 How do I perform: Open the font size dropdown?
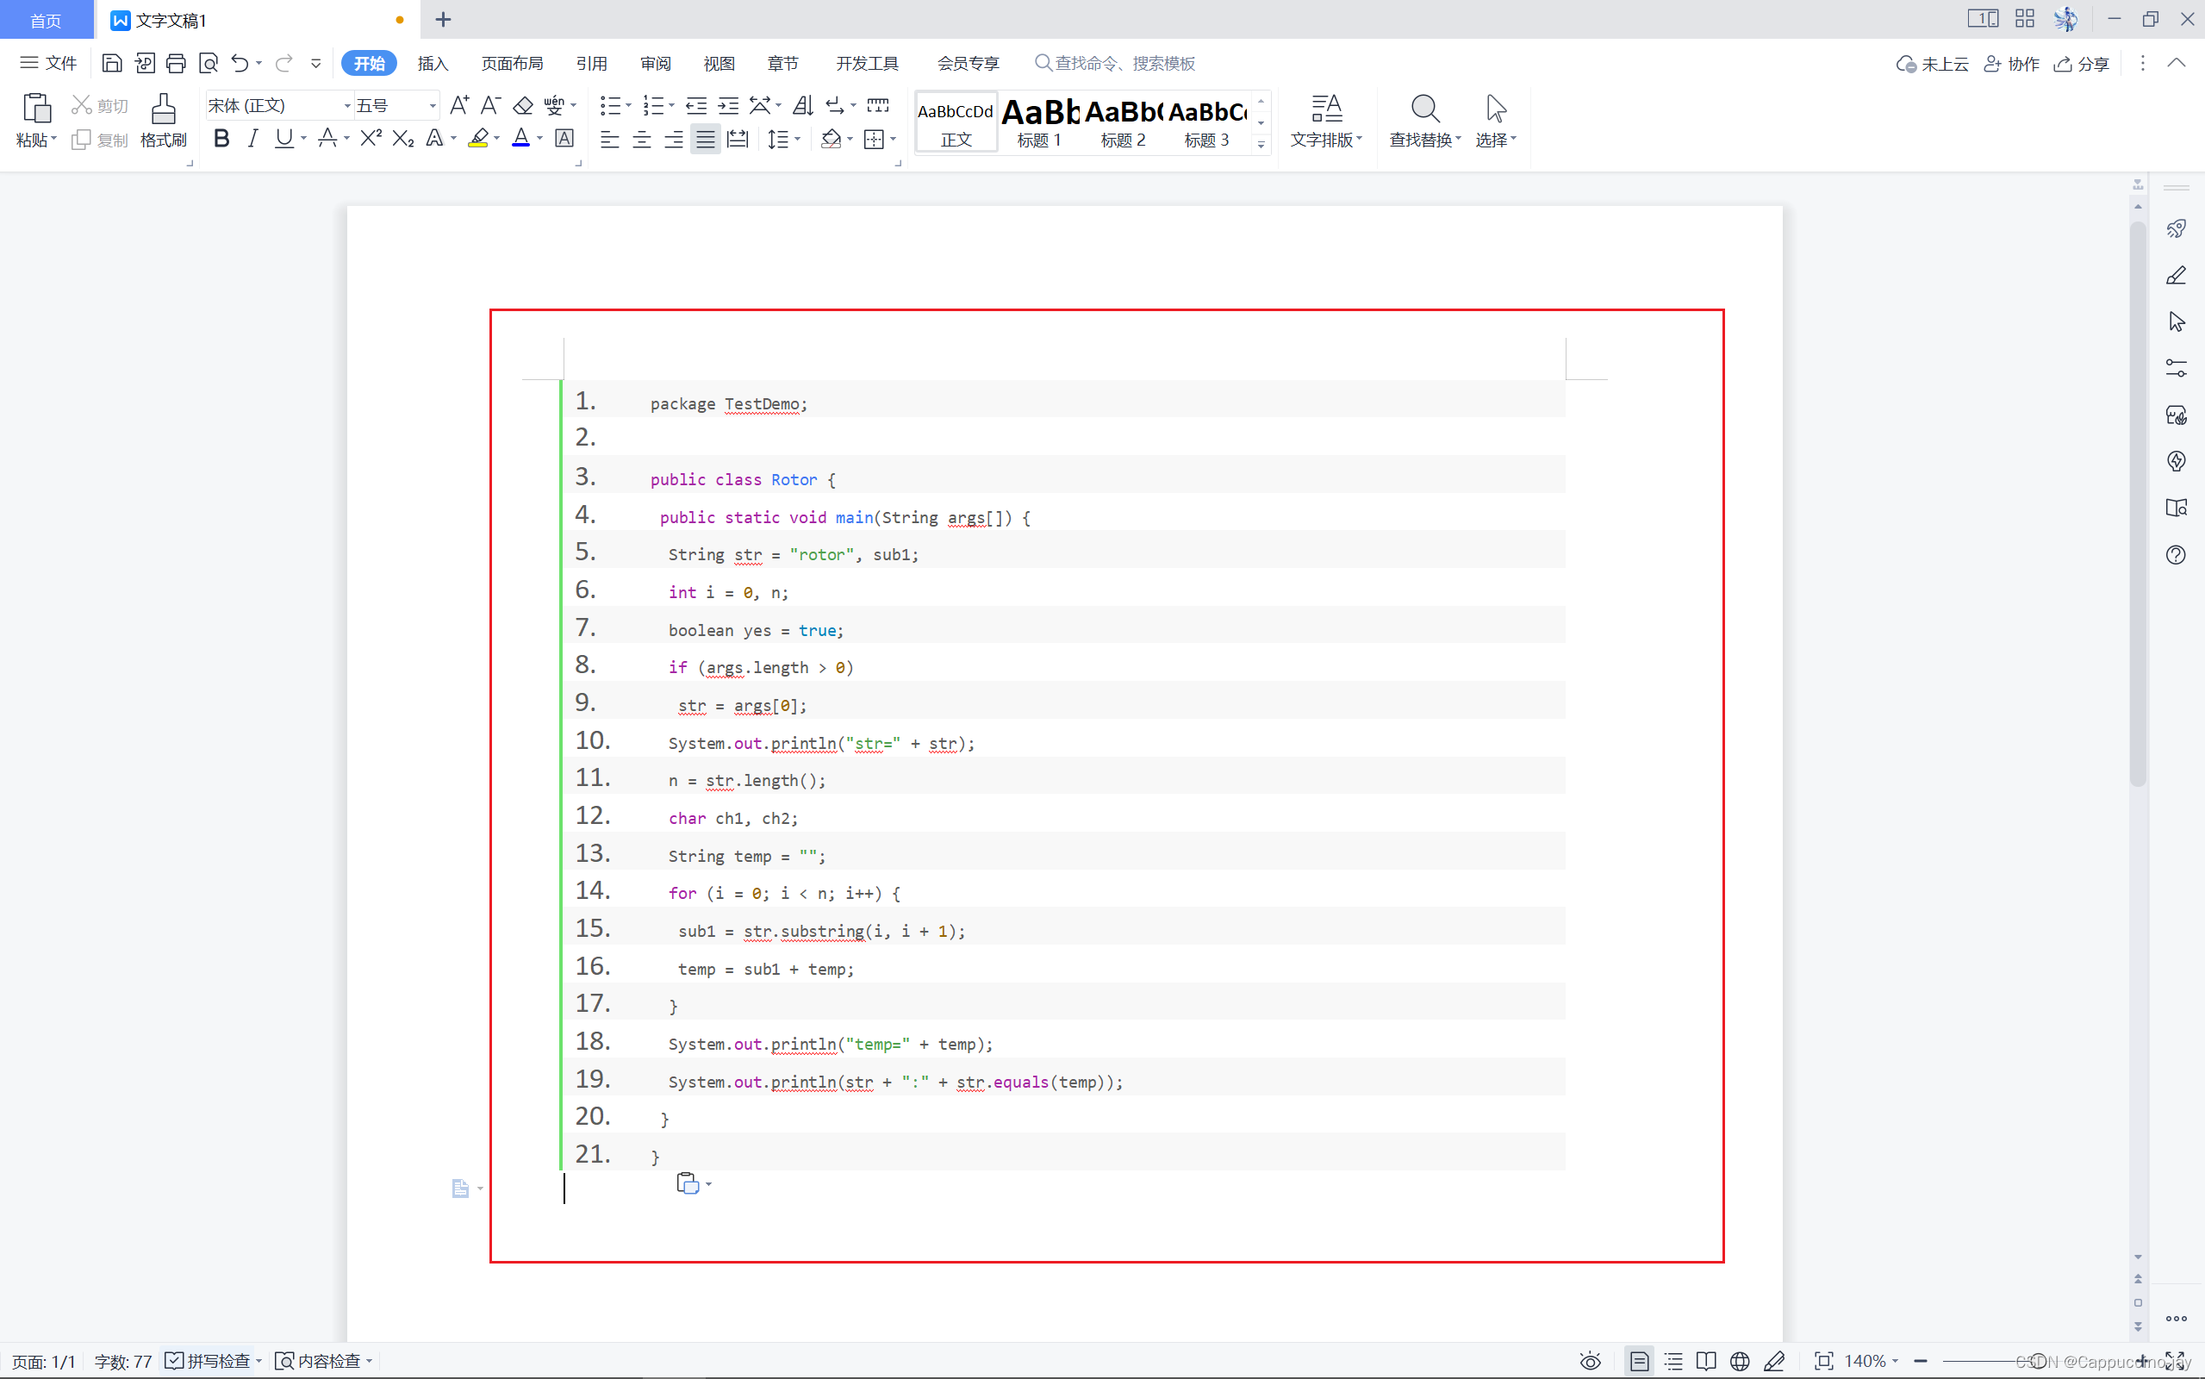click(432, 106)
